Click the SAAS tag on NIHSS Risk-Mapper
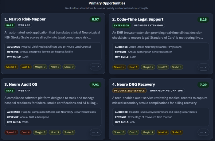This screenshot has height=141, width=215. pos(10,25)
